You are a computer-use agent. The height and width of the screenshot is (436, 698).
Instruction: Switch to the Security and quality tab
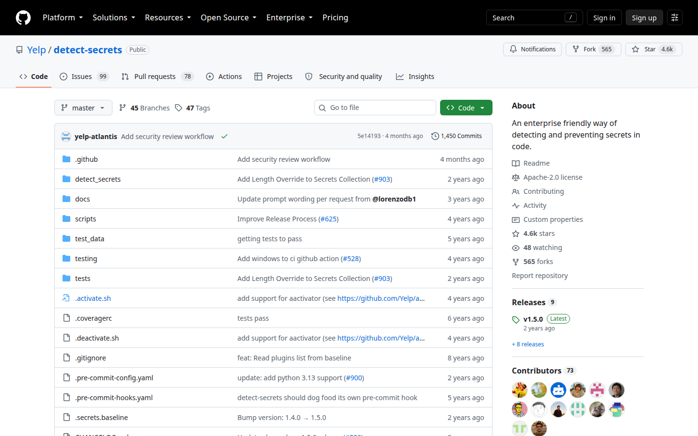(344, 77)
